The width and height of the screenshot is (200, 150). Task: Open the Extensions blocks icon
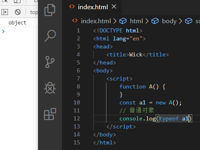pyautogui.click(x=50, y=114)
